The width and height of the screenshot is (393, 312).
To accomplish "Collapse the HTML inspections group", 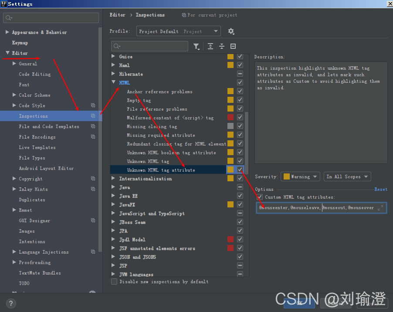I will (113, 82).
